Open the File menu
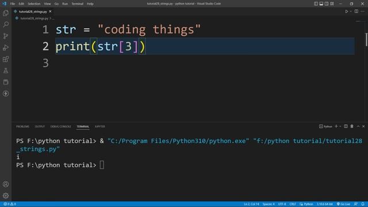The height and width of the screenshot is (207, 368). (x=13, y=4)
